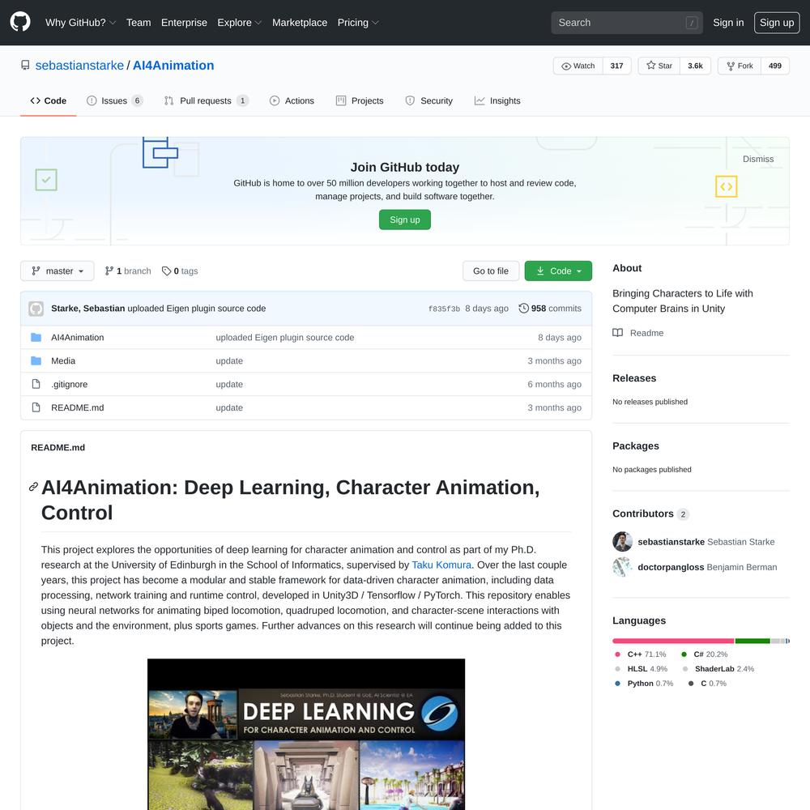Click the repository book icon beside sebastianstarke
The height and width of the screenshot is (810, 810).
[25, 65]
